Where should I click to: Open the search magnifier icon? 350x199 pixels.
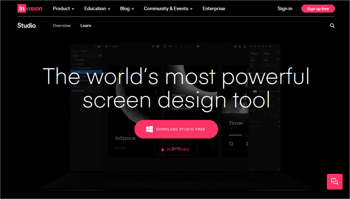pos(332,26)
